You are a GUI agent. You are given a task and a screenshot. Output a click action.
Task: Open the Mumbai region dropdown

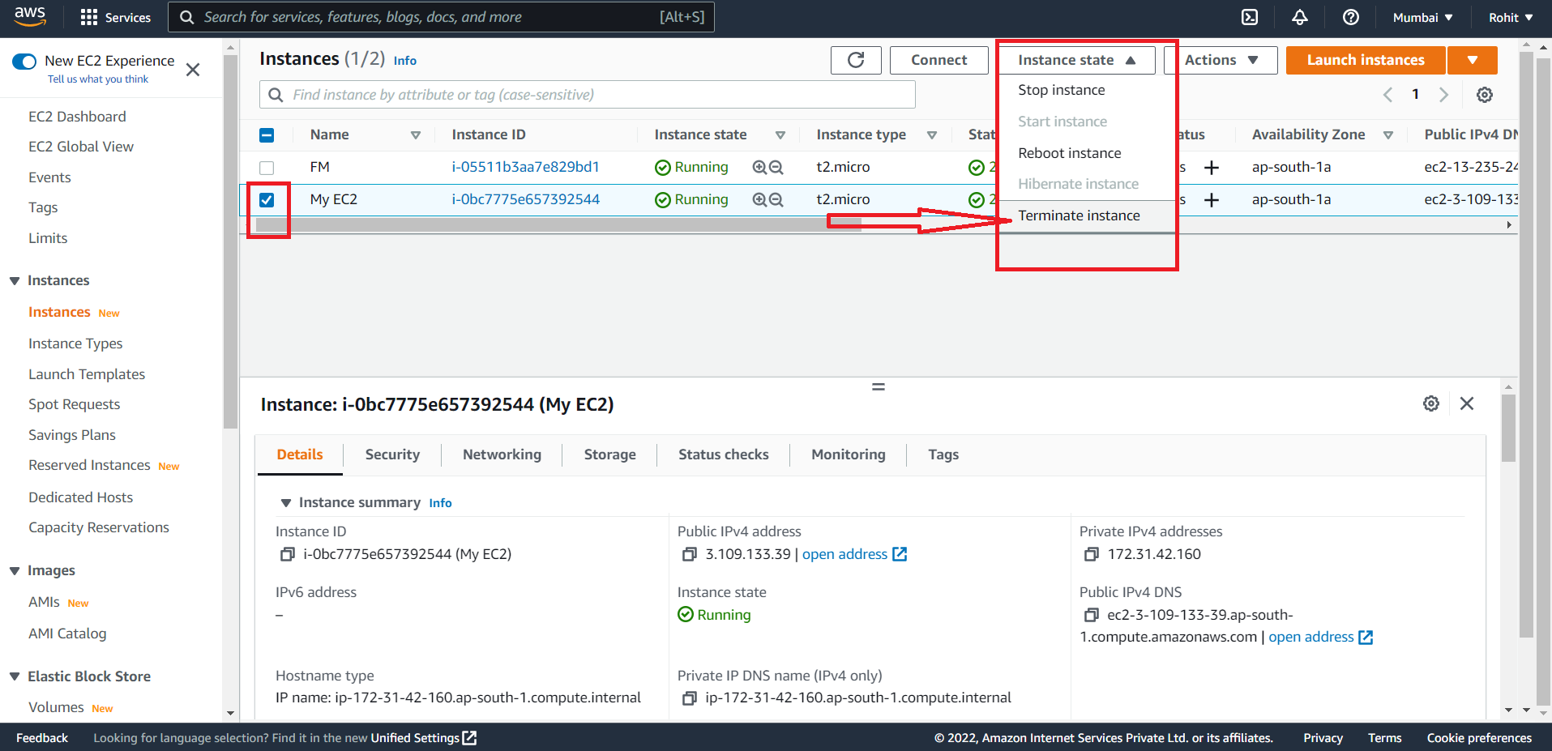click(1422, 17)
